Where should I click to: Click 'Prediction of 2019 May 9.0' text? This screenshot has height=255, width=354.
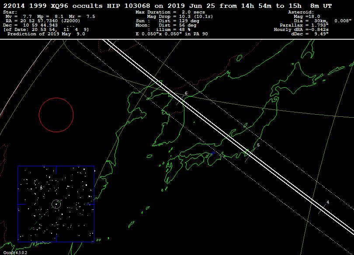tap(46, 34)
